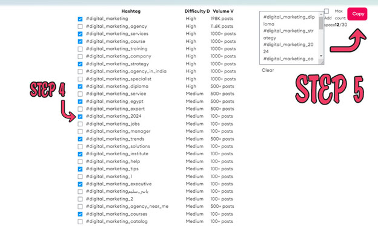
Task: Click the #digital_marketing_catalog hashtag label
Action: tap(117, 221)
